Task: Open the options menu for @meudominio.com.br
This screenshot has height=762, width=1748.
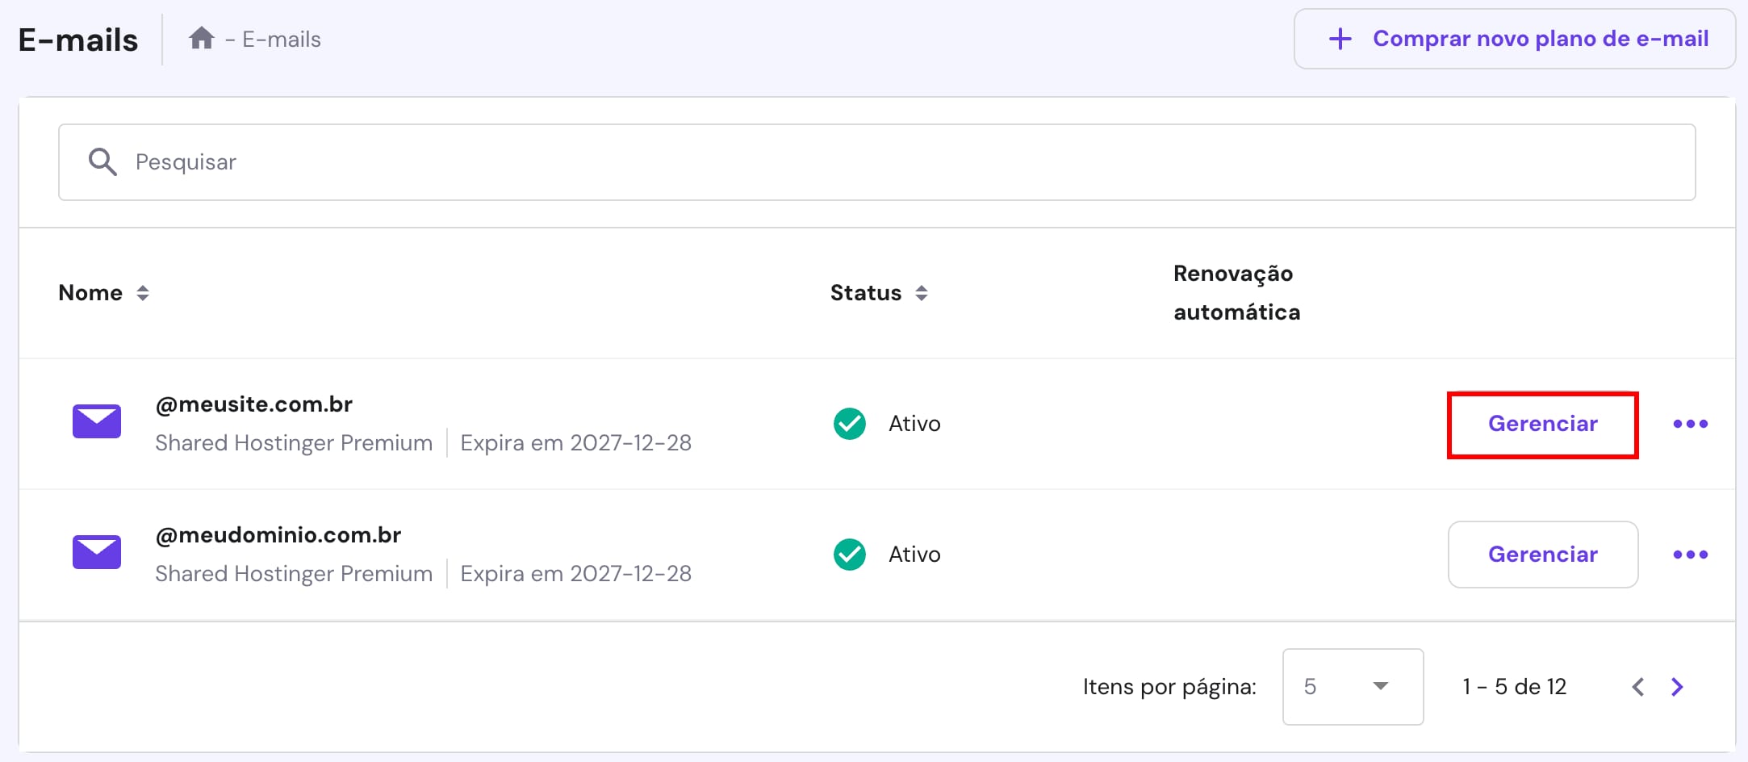Action: pos(1692,555)
